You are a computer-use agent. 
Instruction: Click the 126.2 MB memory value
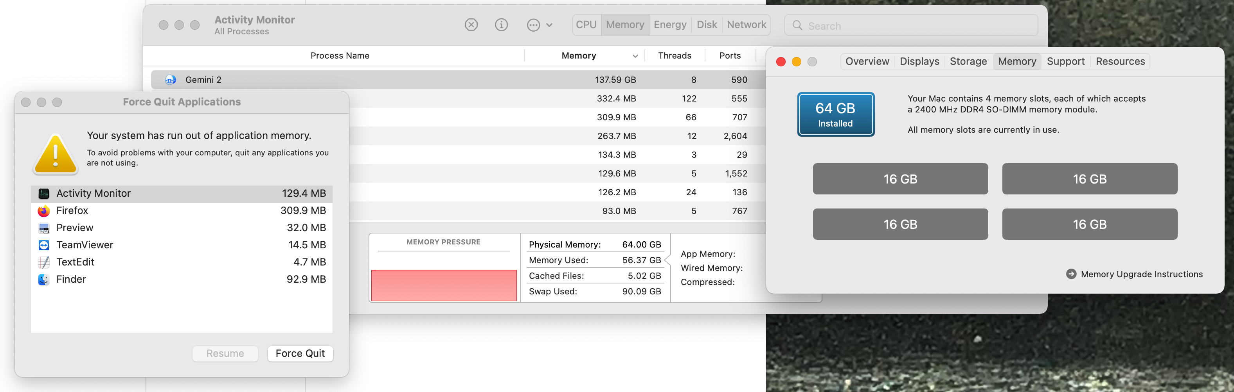click(x=617, y=192)
